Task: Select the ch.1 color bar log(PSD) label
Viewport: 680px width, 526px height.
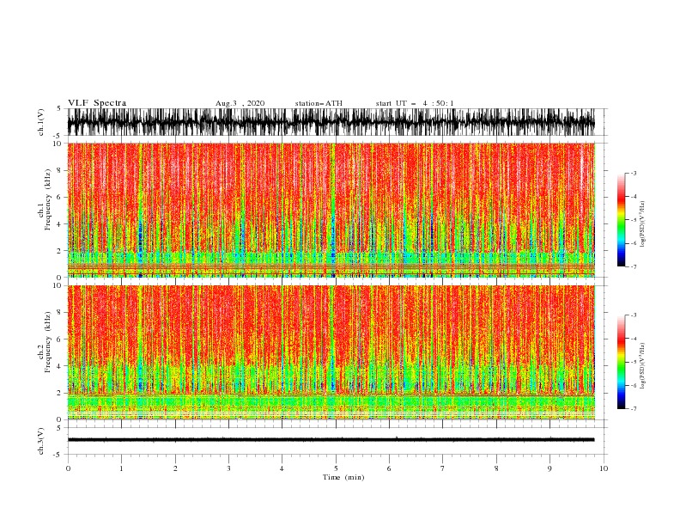Action: [x=643, y=224]
